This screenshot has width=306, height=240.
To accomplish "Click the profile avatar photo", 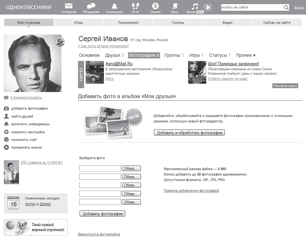I will pyautogui.click(x=33, y=63).
